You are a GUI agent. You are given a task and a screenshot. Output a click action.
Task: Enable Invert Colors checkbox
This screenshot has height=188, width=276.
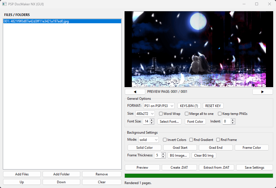point(165,140)
